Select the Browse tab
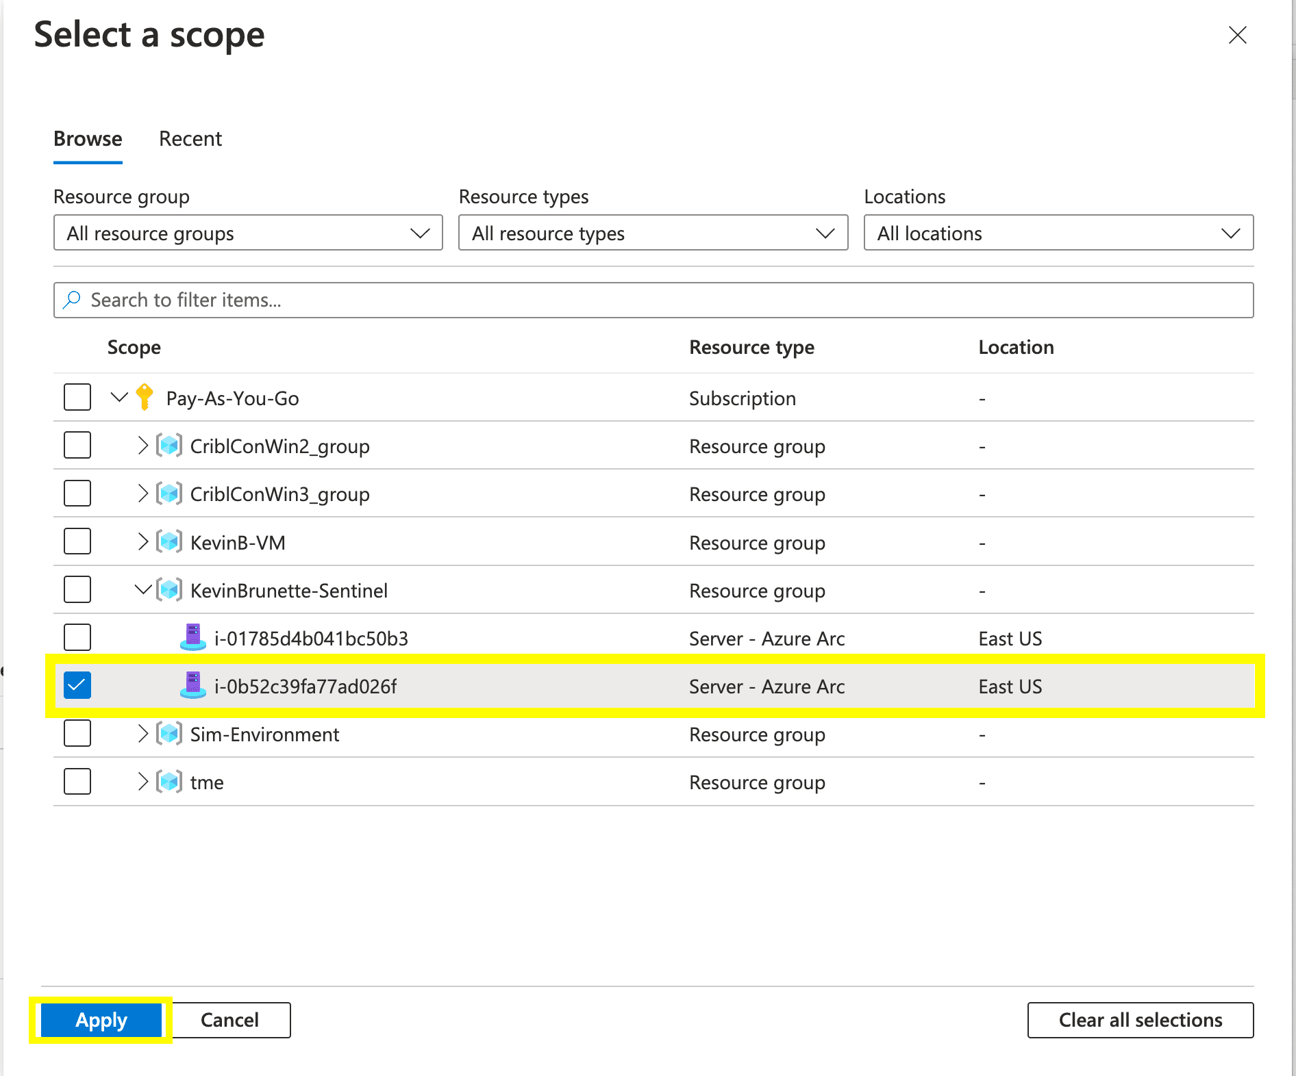1296x1076 pixels. tap(88, 139)
